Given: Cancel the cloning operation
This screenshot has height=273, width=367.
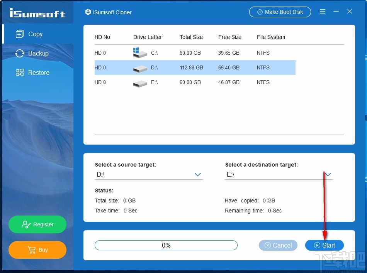Looking at the screenshot, I should coord(278,245).
